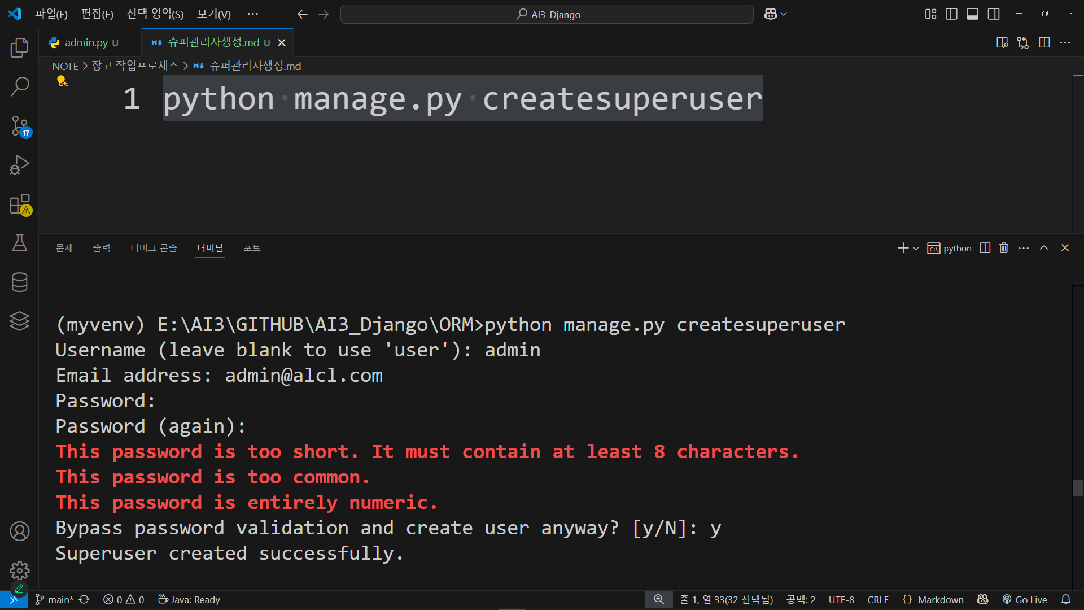Screen dimensions: 1084x610
Task: Click 장고 작업프로세스 breadcrumb folder
Action: [x=135, y=66]
